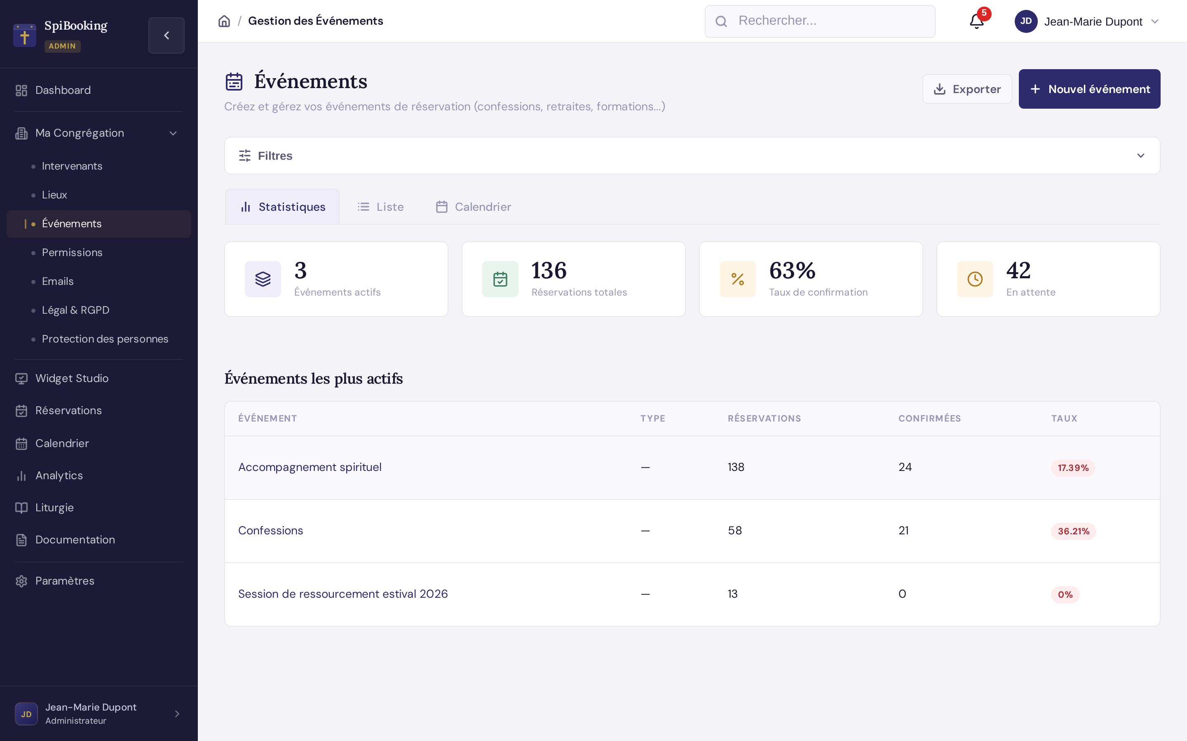This screenshot has height=741, width=1187.
Task: Click the CONFIRMÉES column header
Action: coord(929,419)
